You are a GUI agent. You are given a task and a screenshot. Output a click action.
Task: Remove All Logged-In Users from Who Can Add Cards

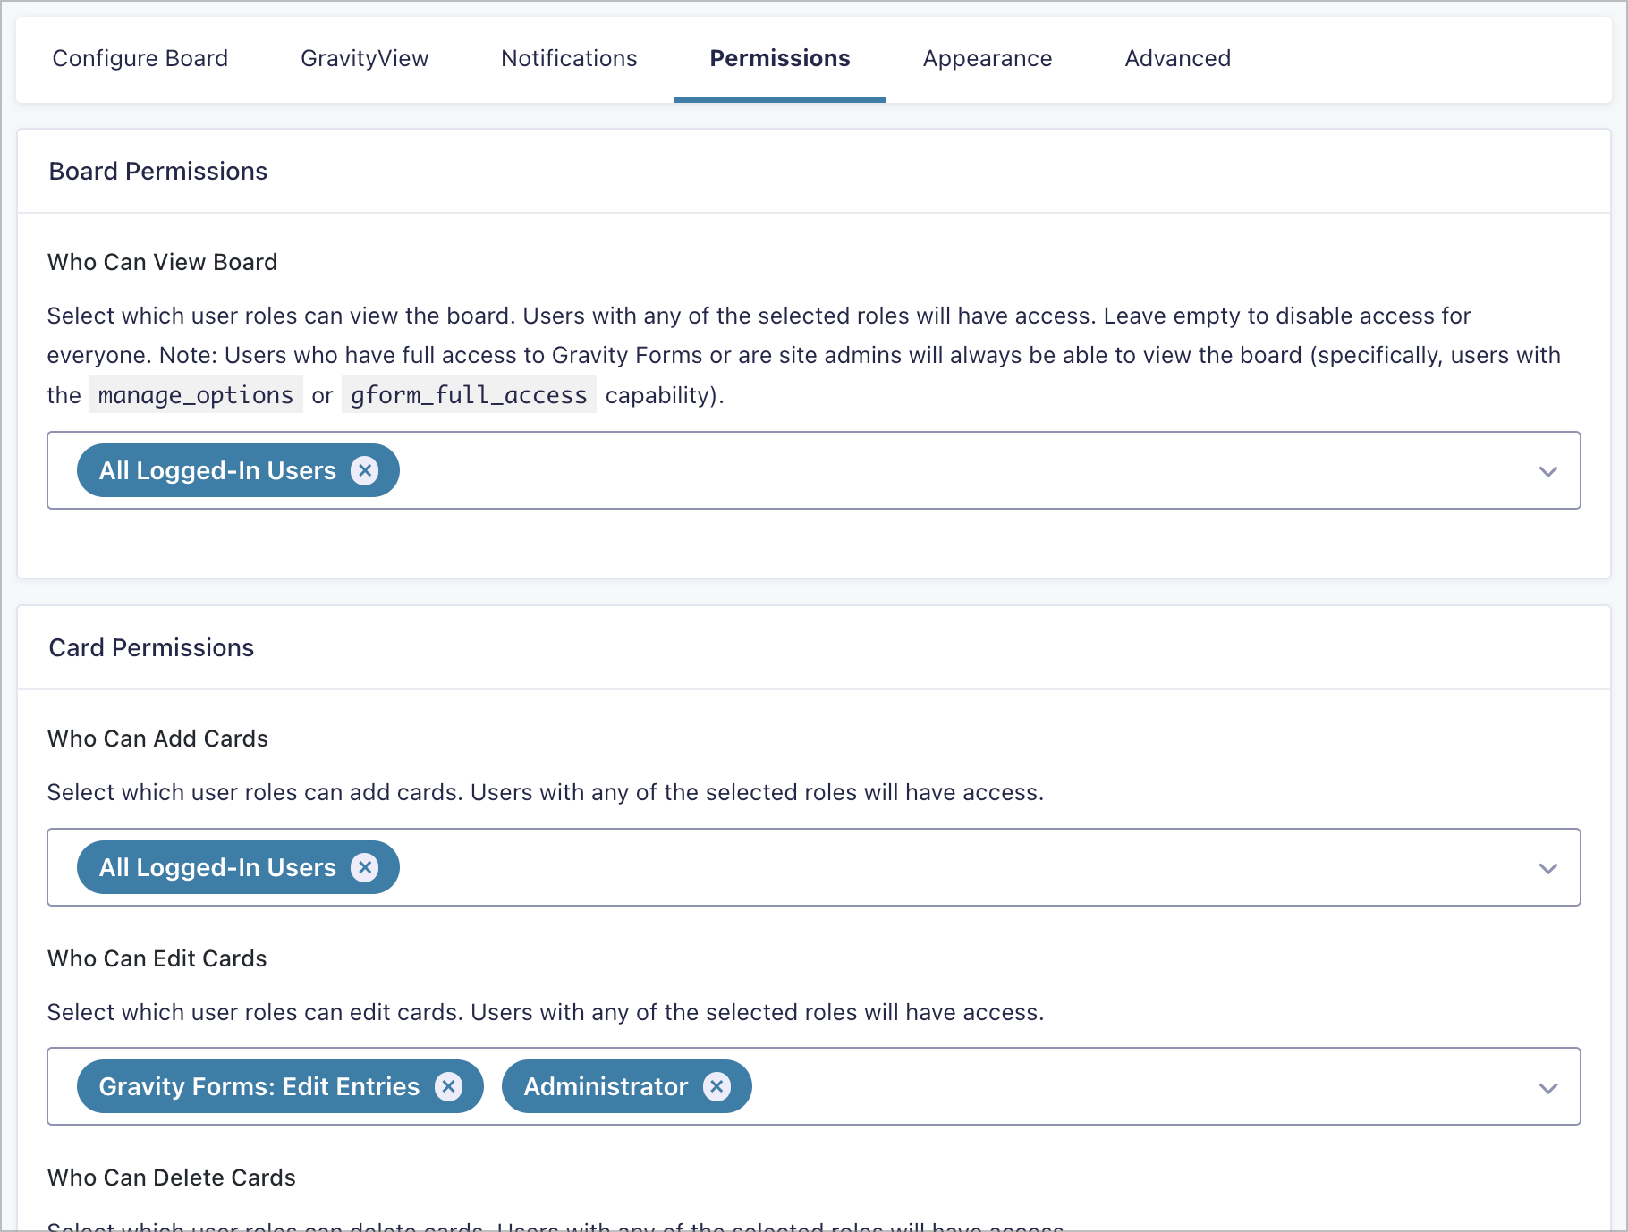click(365, 866)
